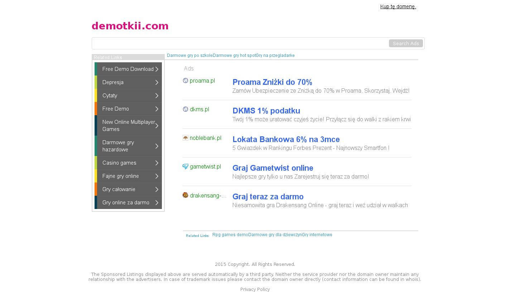This screenshot has height=292, width=510.
Task: Open Graj Gametwist online ad headline
Action: coord(273,168)
